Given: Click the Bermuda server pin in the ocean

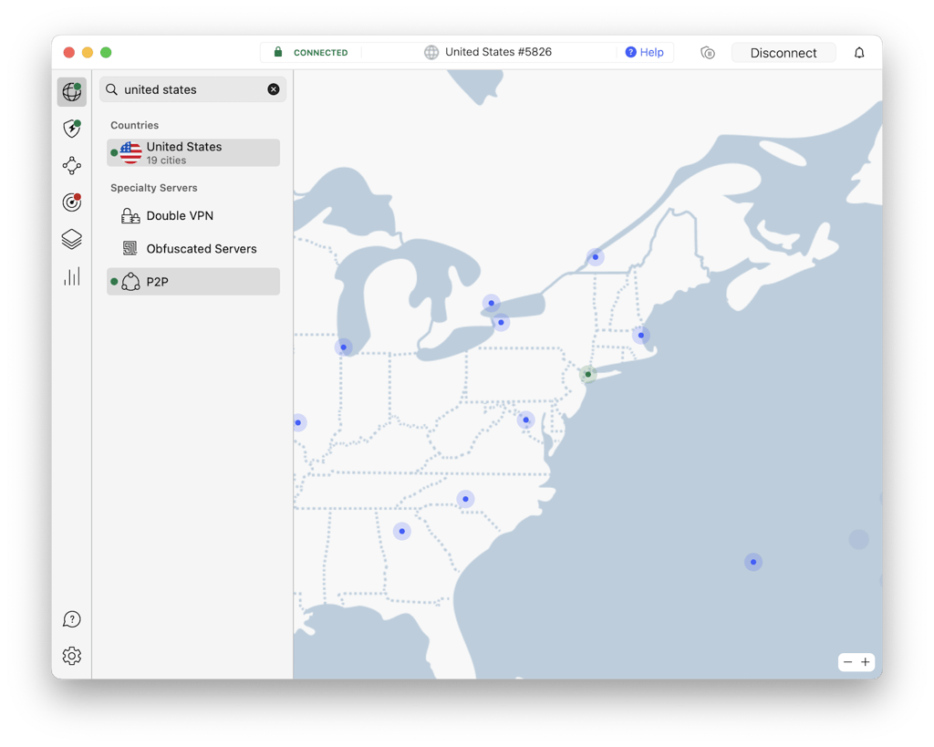Looking at the screenshot, I should (x=753, y=562).
